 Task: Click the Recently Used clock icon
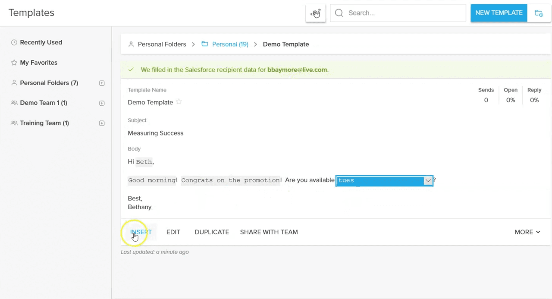(14, 42)
